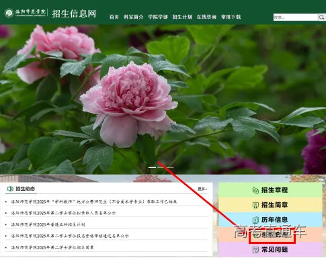Screen dimensions: 326x258
Task: Open the 科室简介 menu item
Action: tap(133, 17)
